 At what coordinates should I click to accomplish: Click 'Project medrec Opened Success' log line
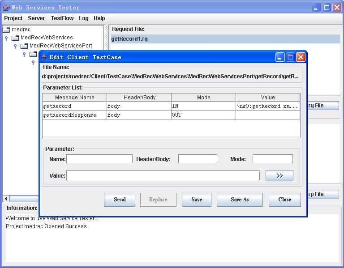[46, 226]
